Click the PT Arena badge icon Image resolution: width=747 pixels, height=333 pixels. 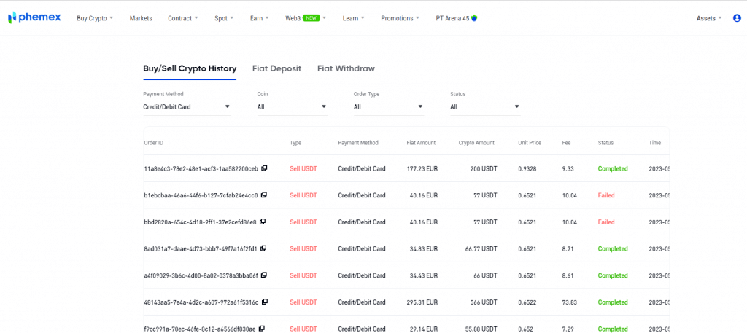point(474,18)
